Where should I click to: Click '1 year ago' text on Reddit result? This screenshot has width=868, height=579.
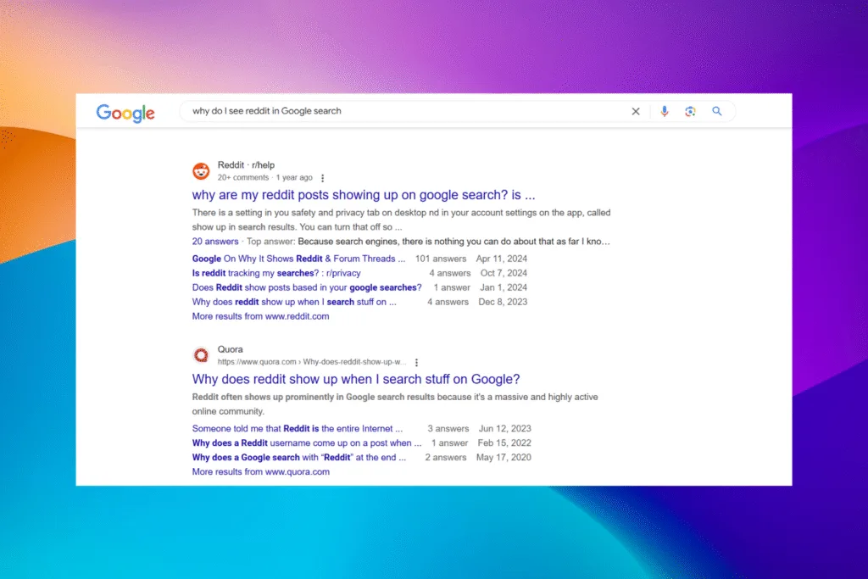(294, 178)
